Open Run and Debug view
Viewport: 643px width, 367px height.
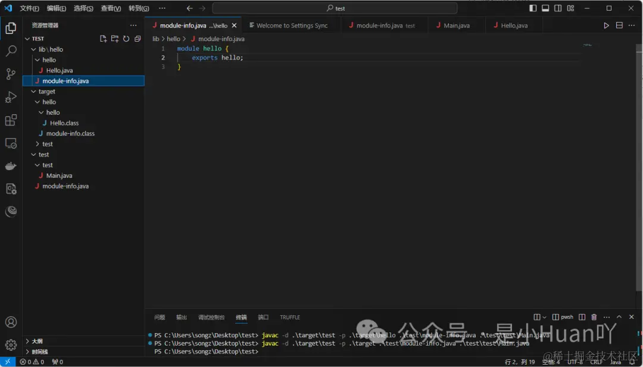point(11,97)
